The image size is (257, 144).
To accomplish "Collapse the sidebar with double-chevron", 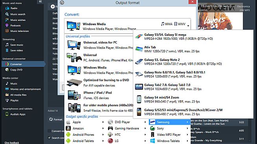I will click(40, 2).
